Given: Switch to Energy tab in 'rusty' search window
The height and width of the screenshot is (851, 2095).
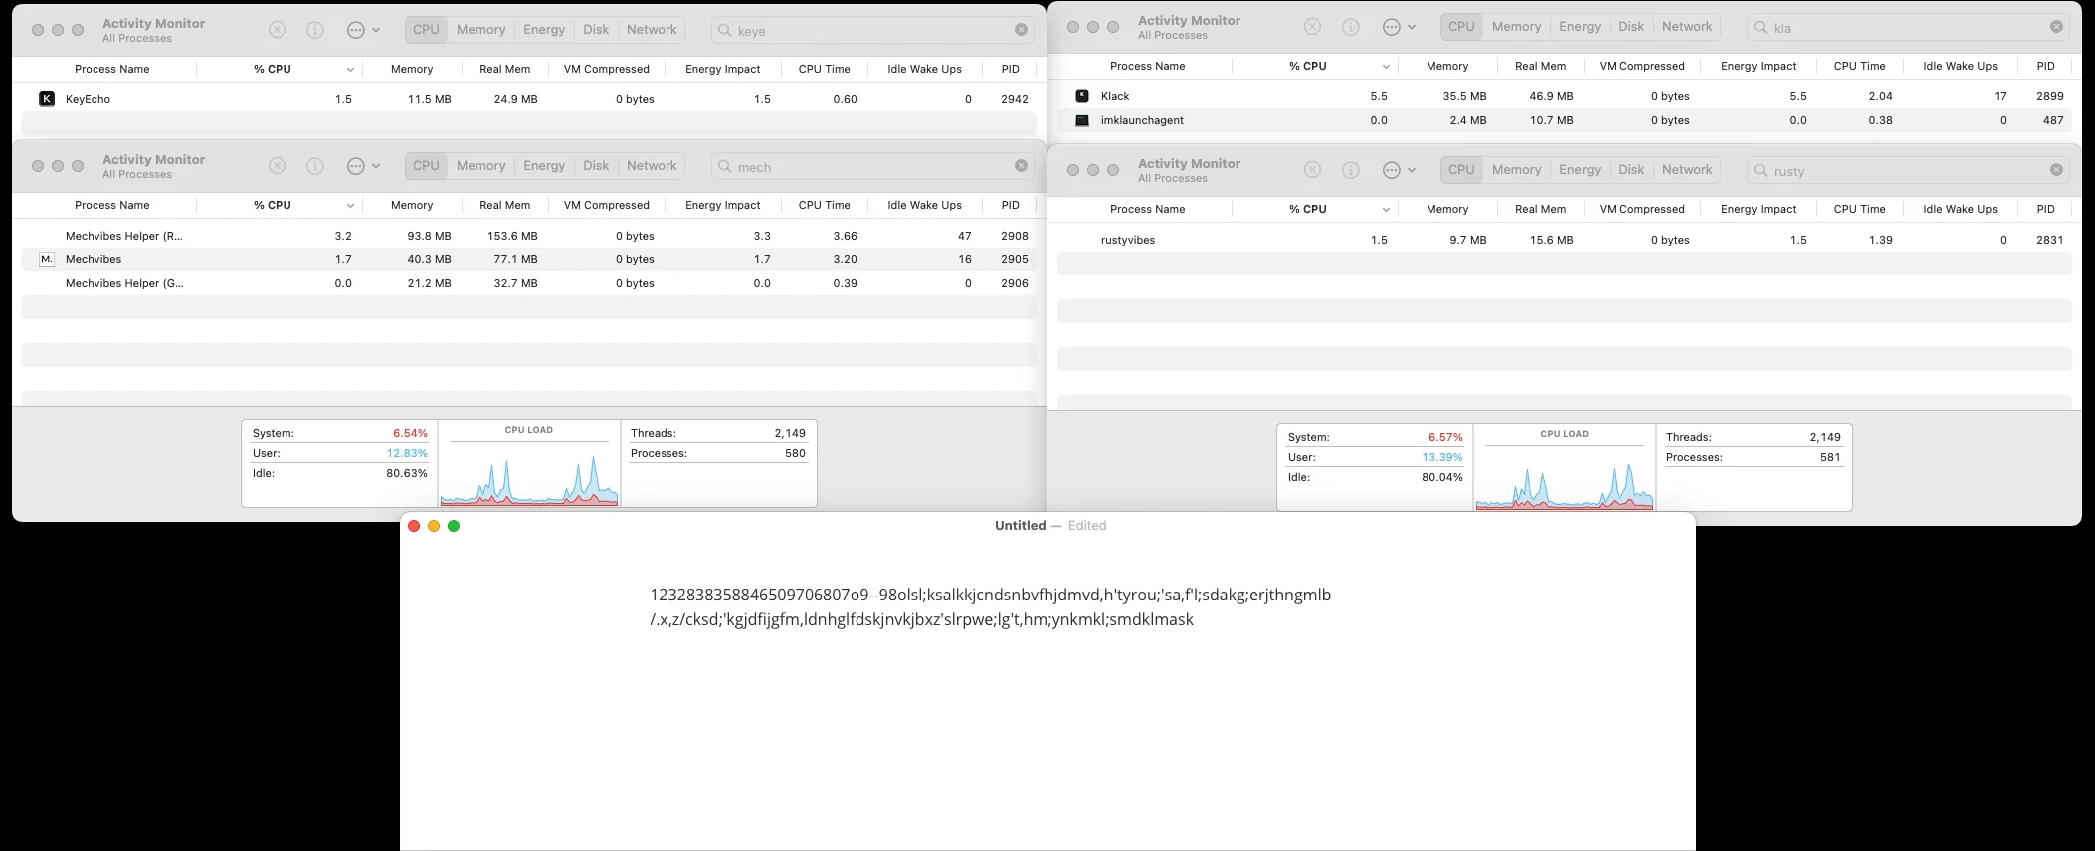Looking at the screenshot, I should [1580, 170].
